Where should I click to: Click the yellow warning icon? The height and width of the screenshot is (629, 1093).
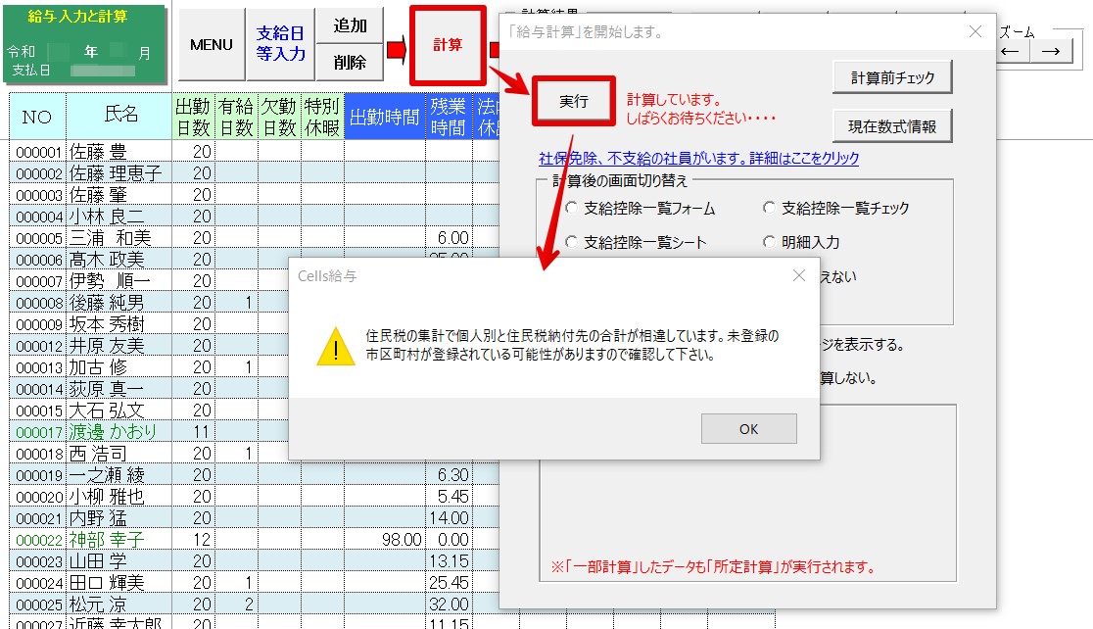[x=336, y=347]
